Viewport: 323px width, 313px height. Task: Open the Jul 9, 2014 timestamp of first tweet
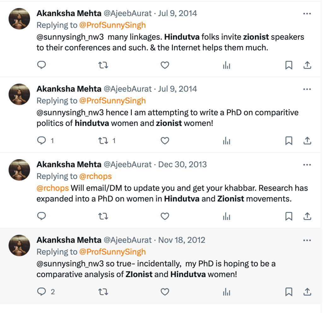click(178, 14)
